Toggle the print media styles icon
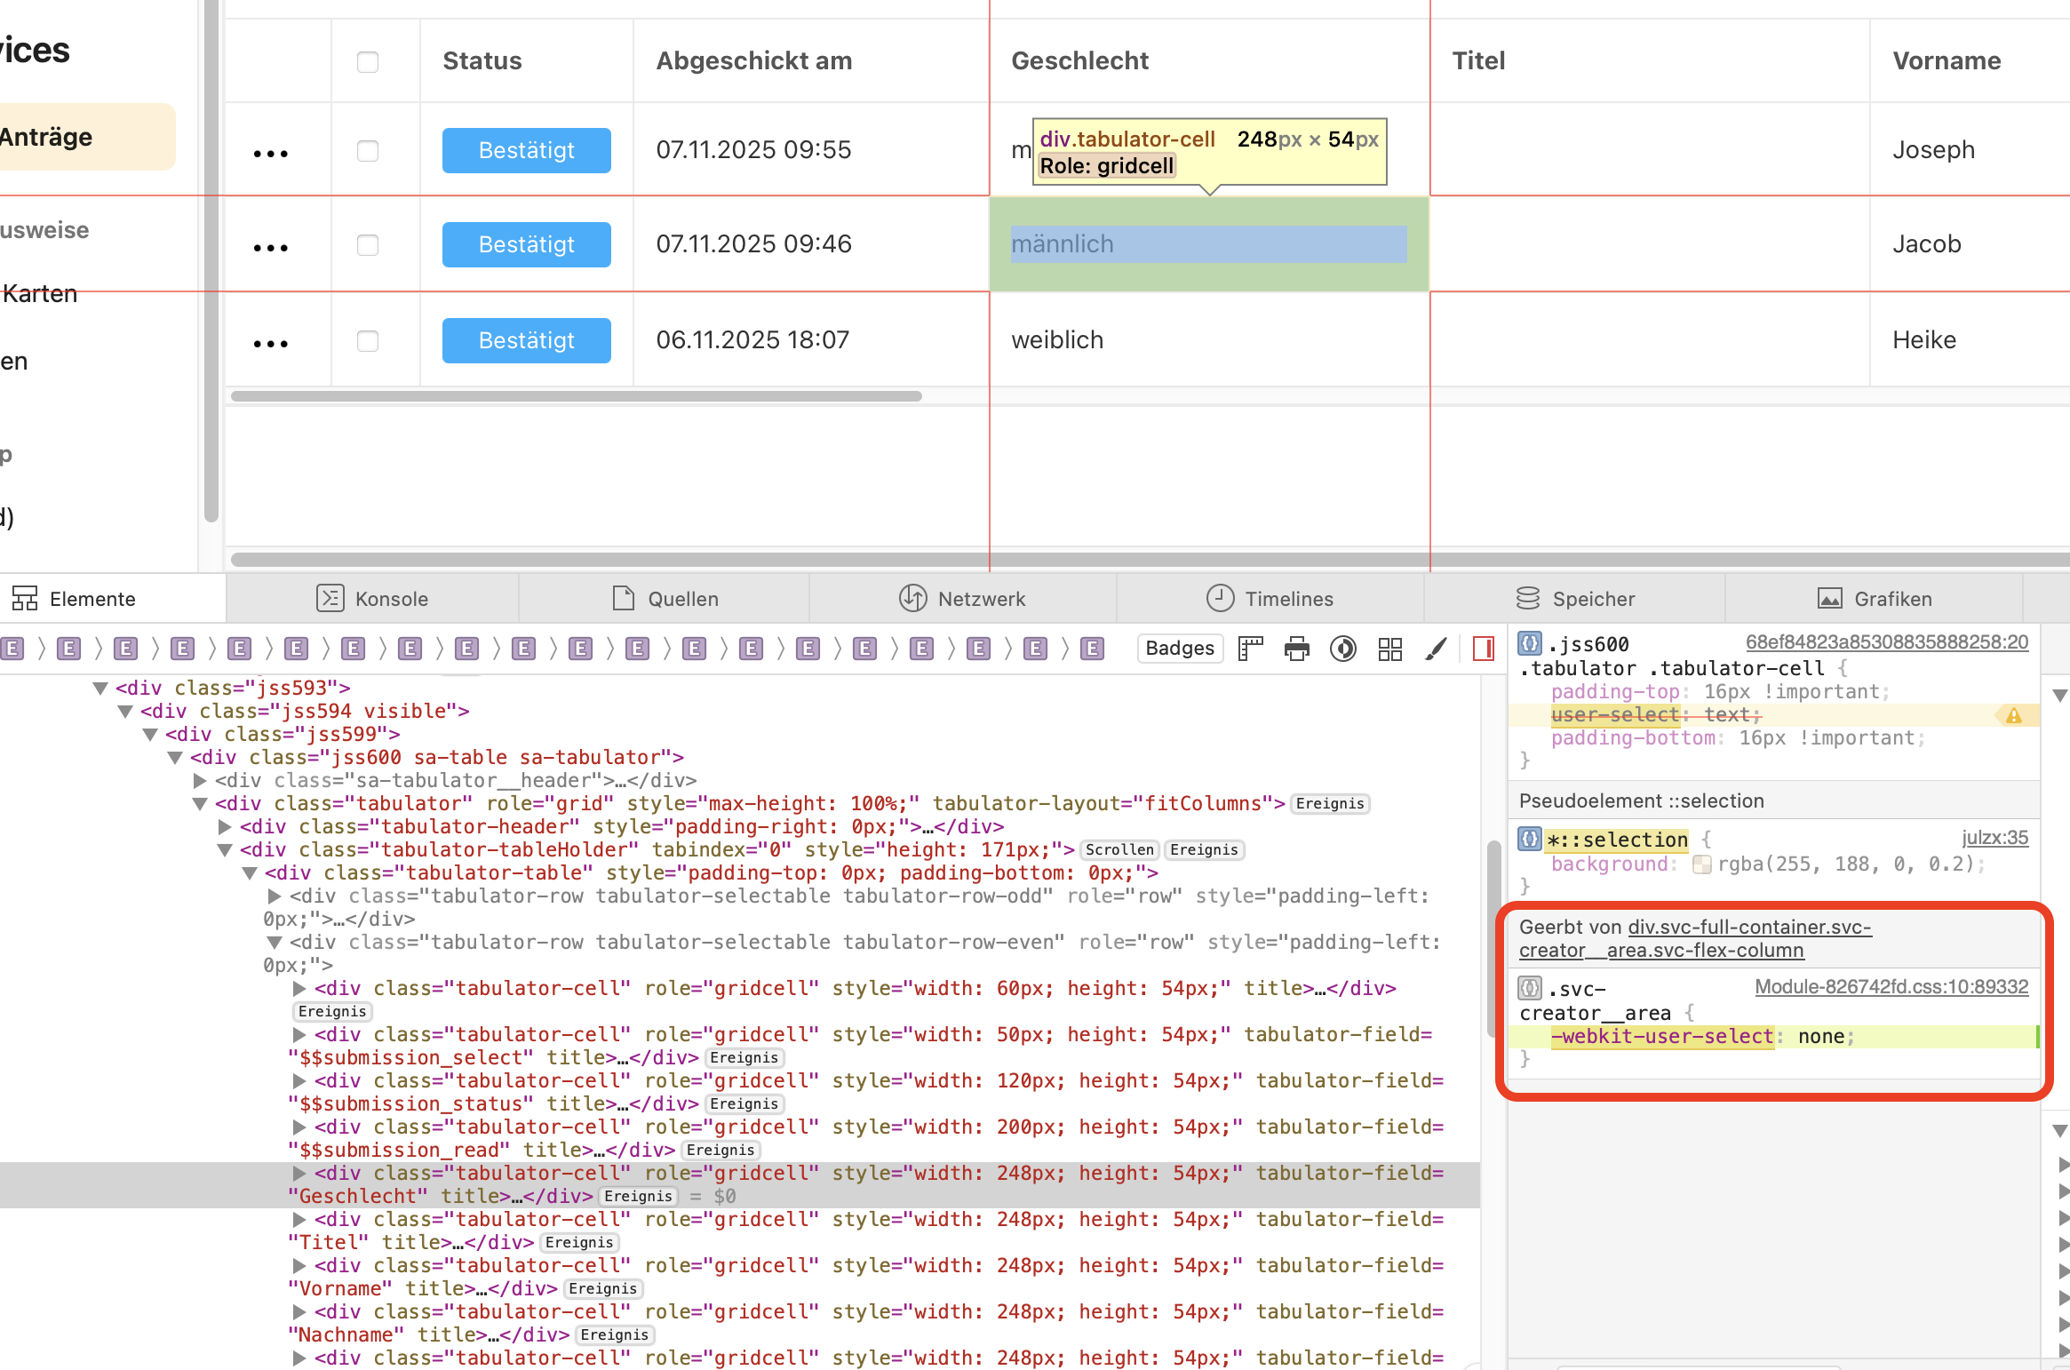 pyautogui.click(x=1297, y=649)
